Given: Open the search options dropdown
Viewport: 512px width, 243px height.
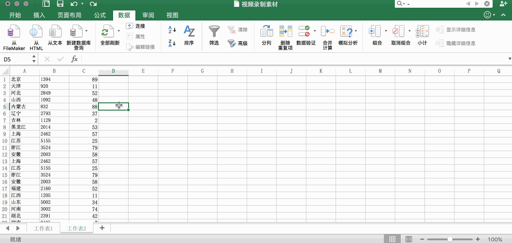Looking at the screenshot, I should click(x=400, y=4).
